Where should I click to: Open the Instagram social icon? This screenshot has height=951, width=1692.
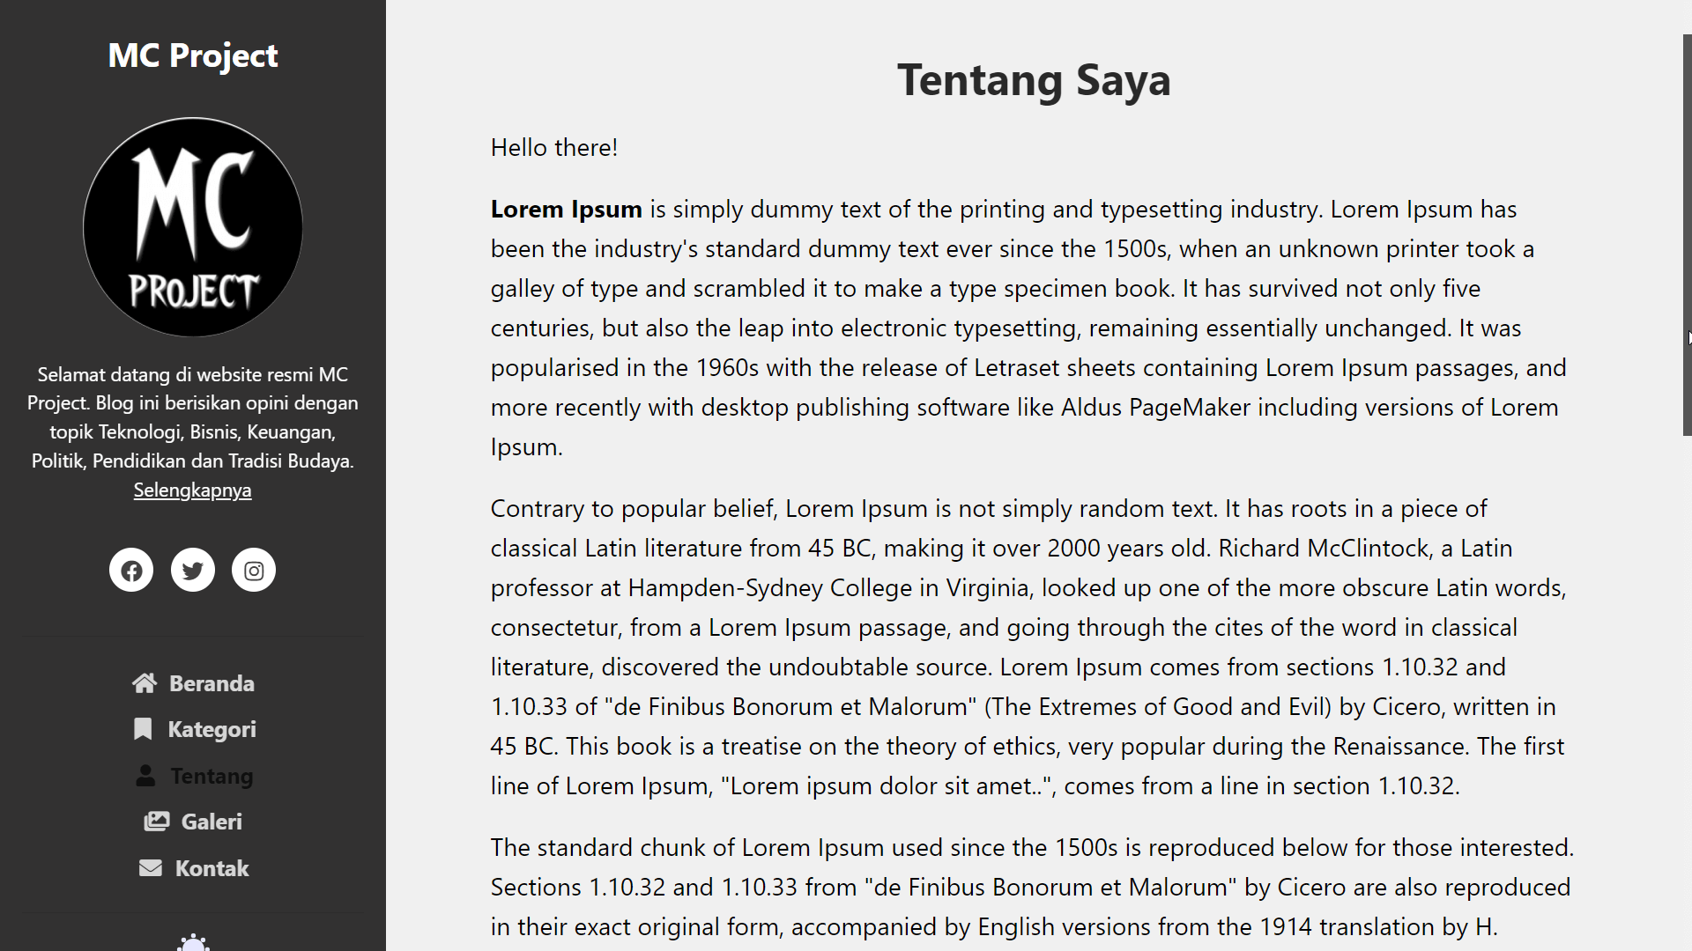[254, 570]
